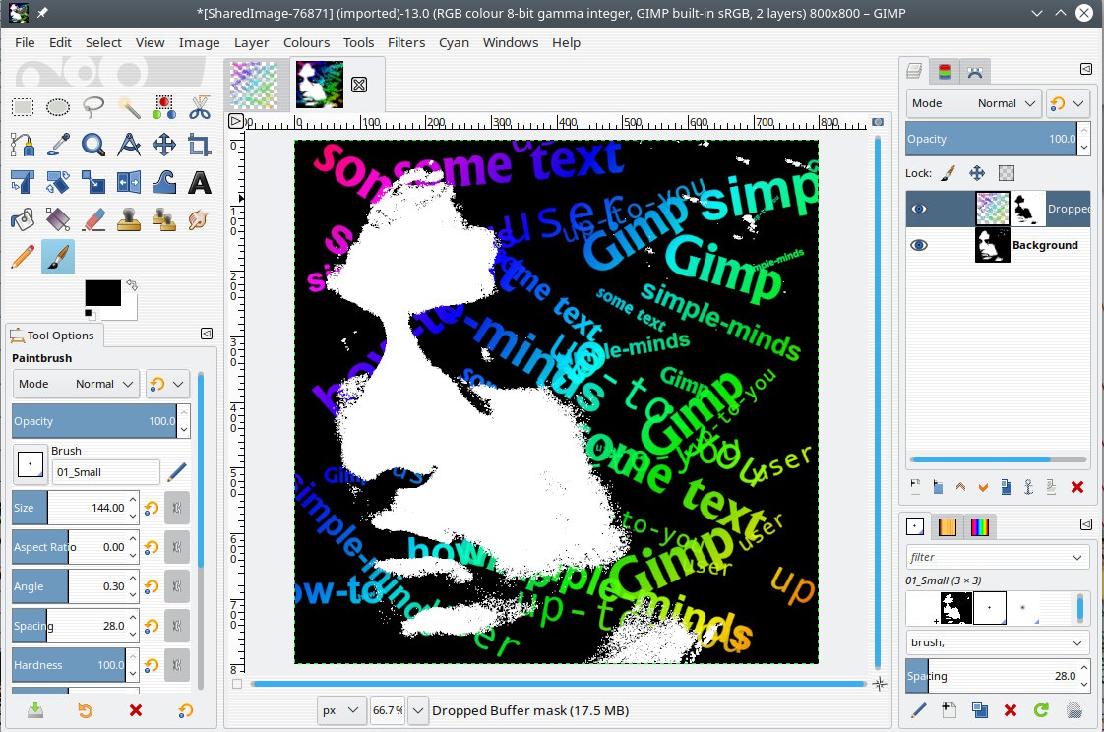Select the Pencil tool
1104x732 pixels.
click(x=23, y=257)
